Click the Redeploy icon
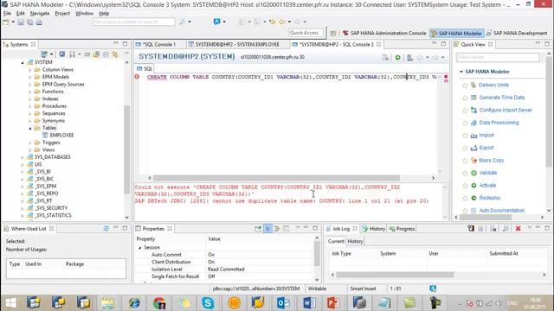This screenshot has height=311, width=554. 473,198
